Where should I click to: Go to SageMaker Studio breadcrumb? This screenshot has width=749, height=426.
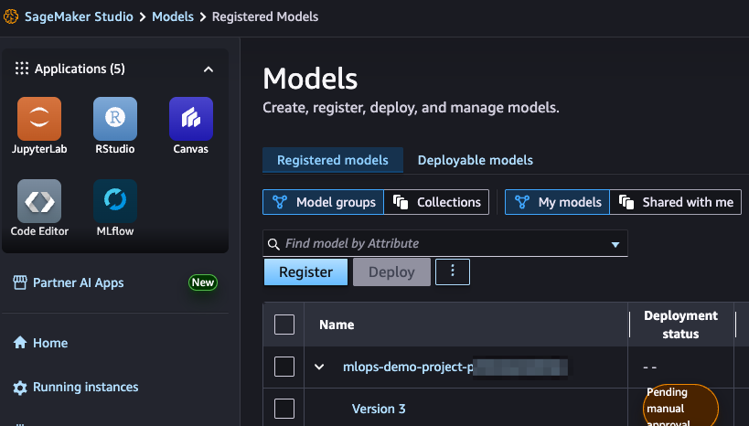coord(79,16)
